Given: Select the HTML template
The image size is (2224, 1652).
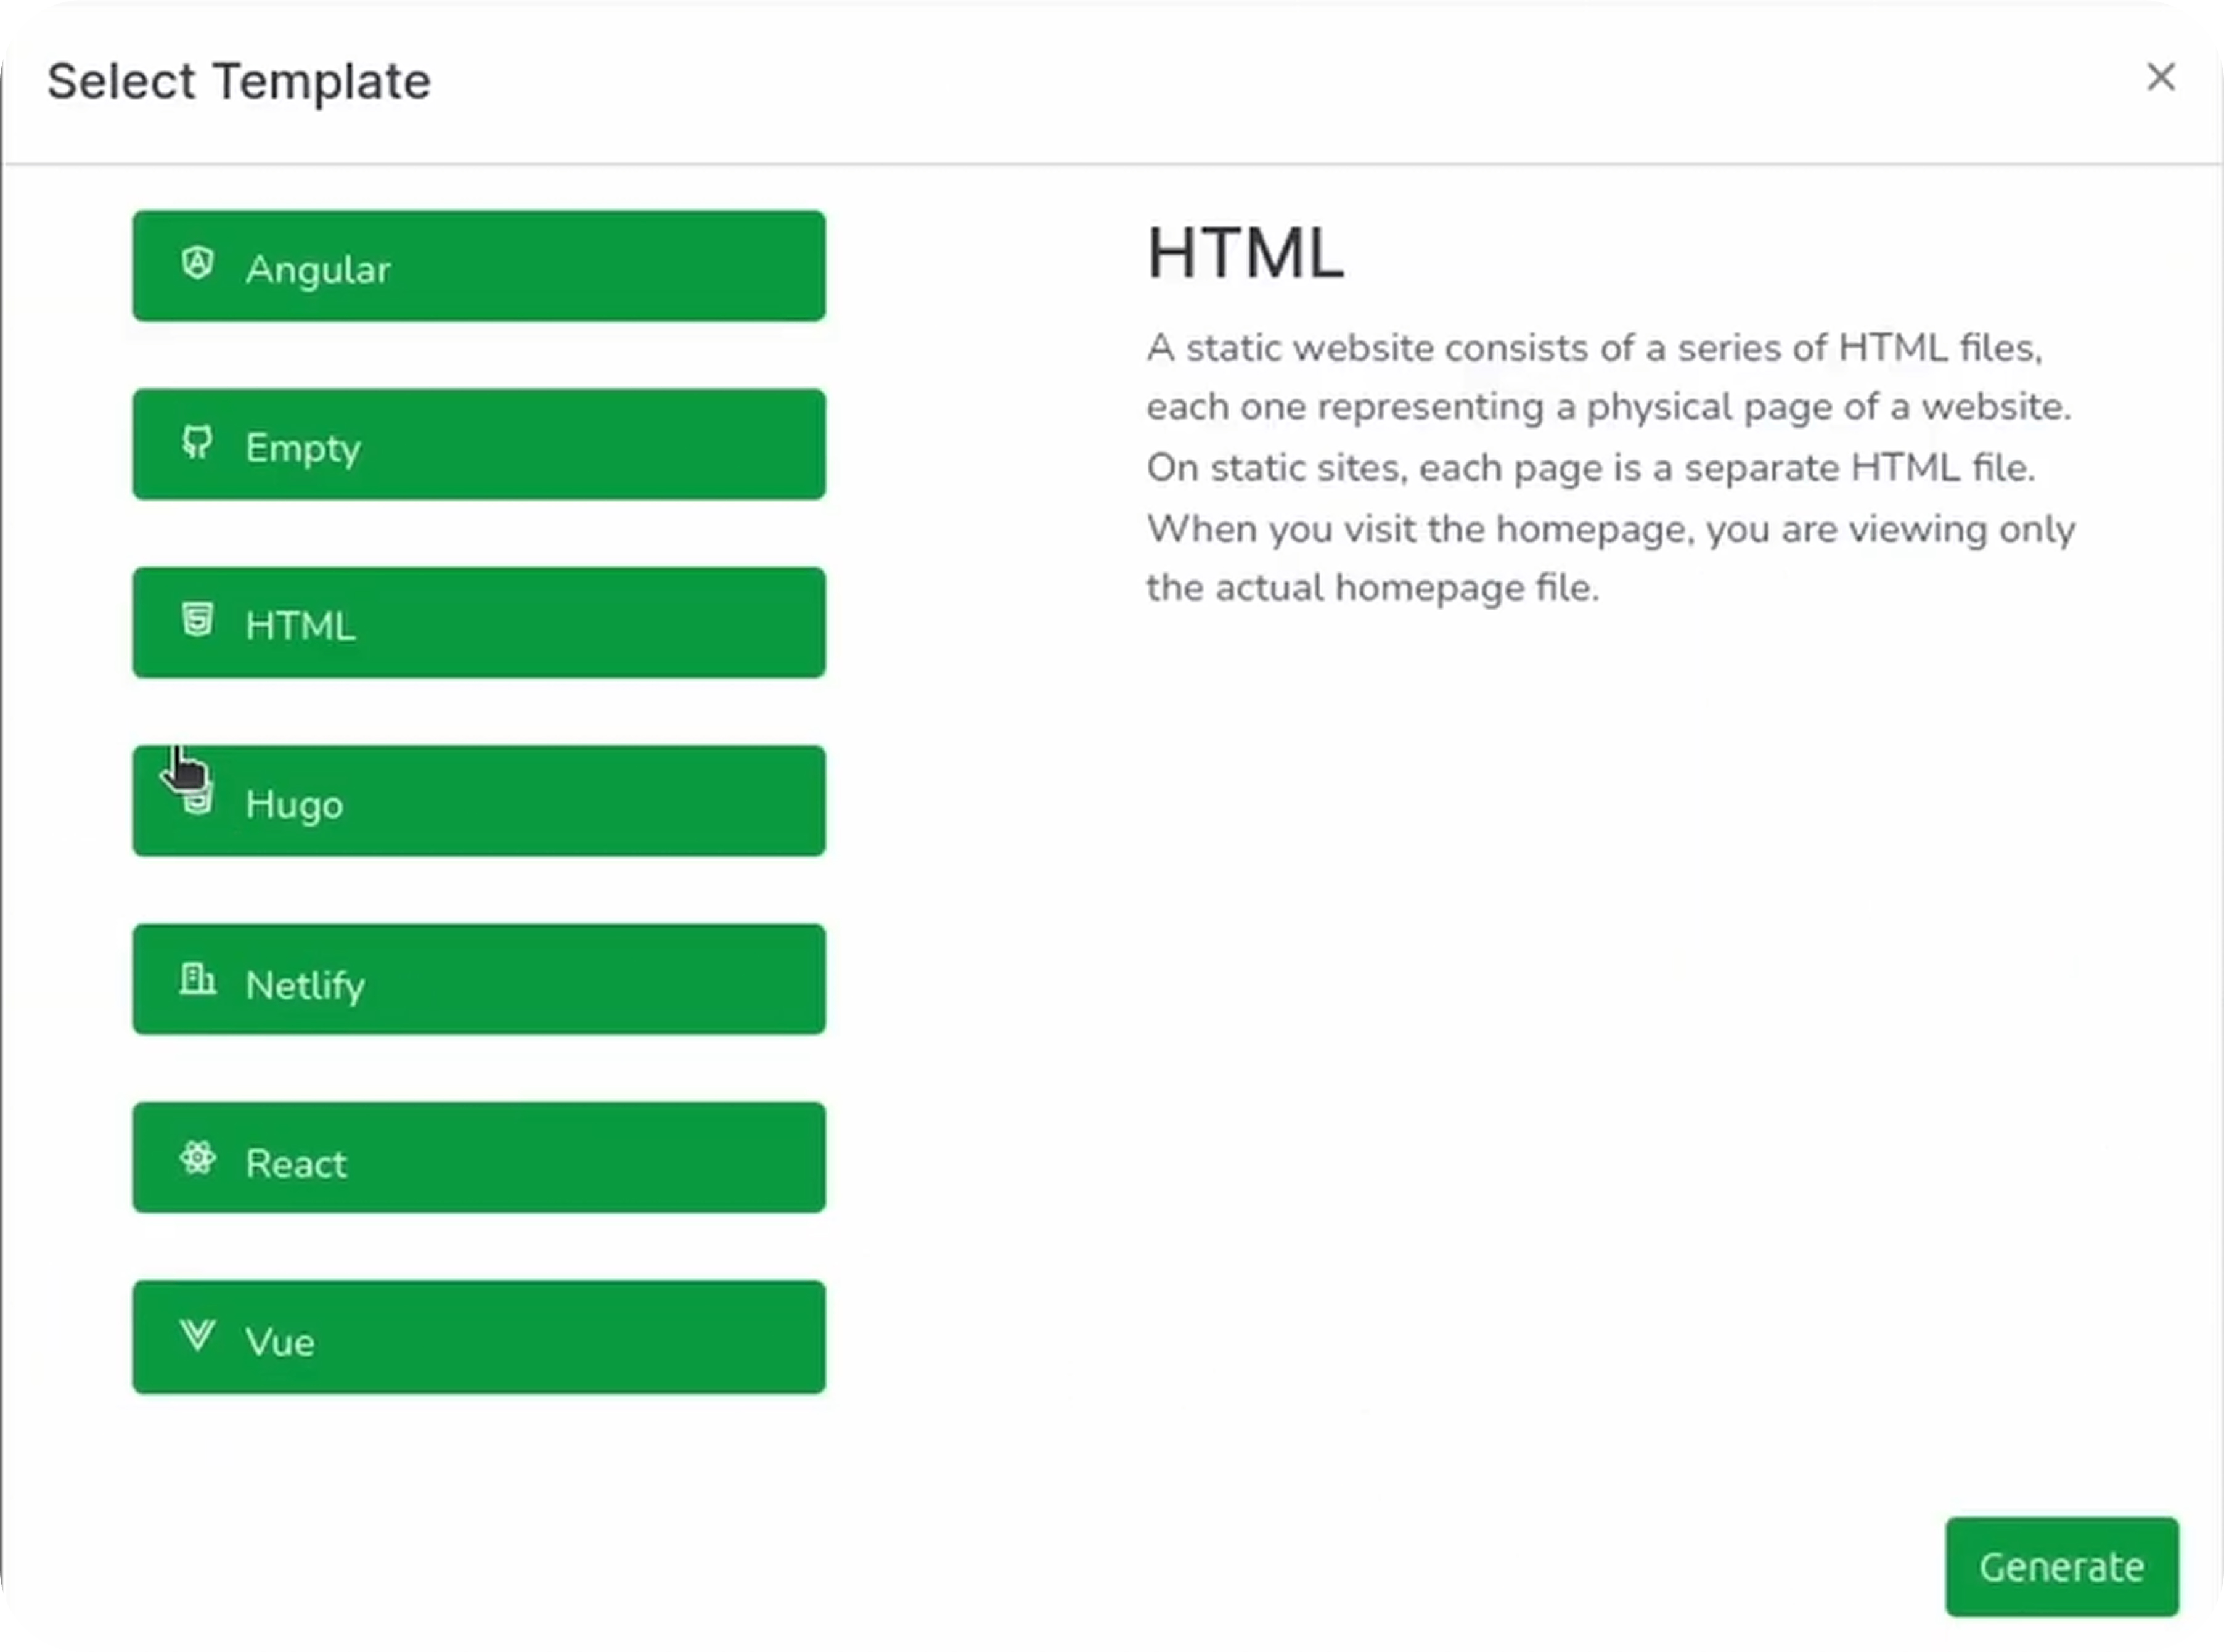Looking at the screenshot, I should click(x=478, y=623).
